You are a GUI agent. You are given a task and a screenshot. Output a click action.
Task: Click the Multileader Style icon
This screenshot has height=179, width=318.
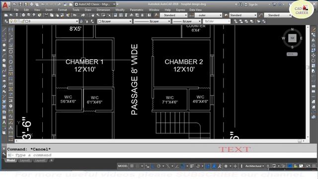(261, 15)
